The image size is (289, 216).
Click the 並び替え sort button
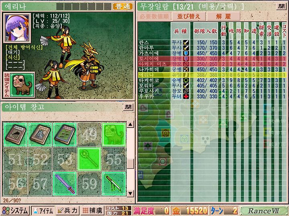[189, 16]
